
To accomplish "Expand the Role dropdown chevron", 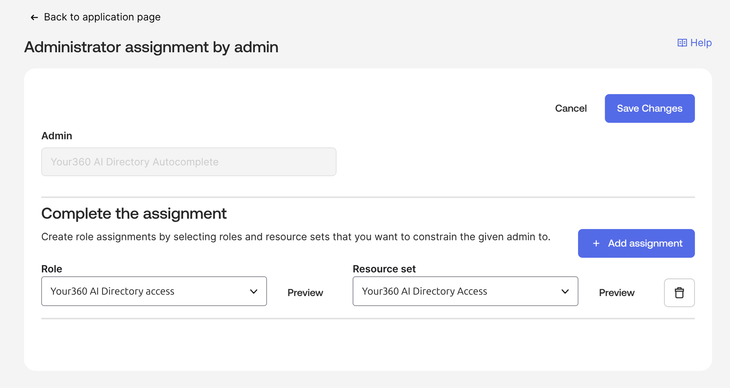I will pos(253,291).
